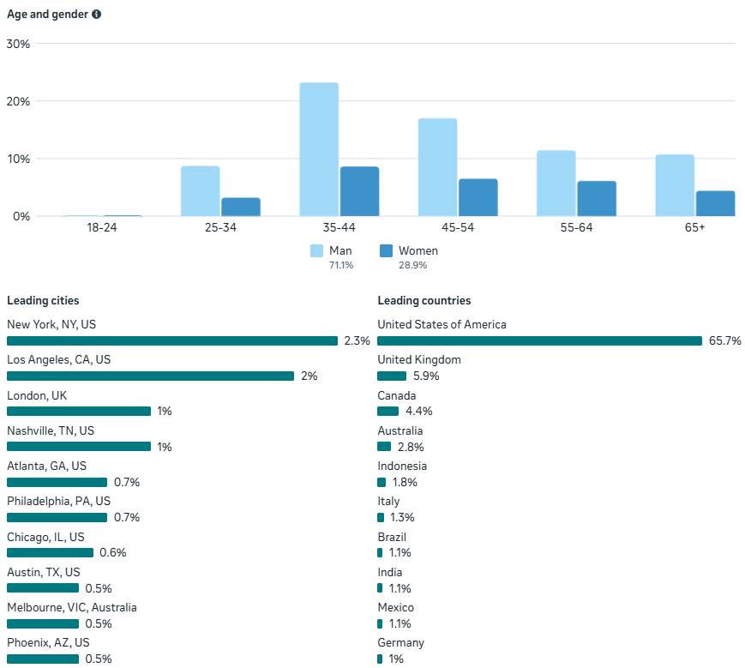
Task: Click the Man bar for ages 35-44
Action: [319, 149]
